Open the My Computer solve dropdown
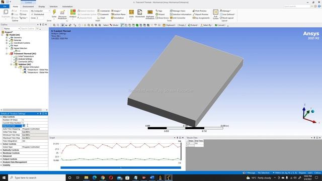The image size is (322, 181). [x=40, y=11]
